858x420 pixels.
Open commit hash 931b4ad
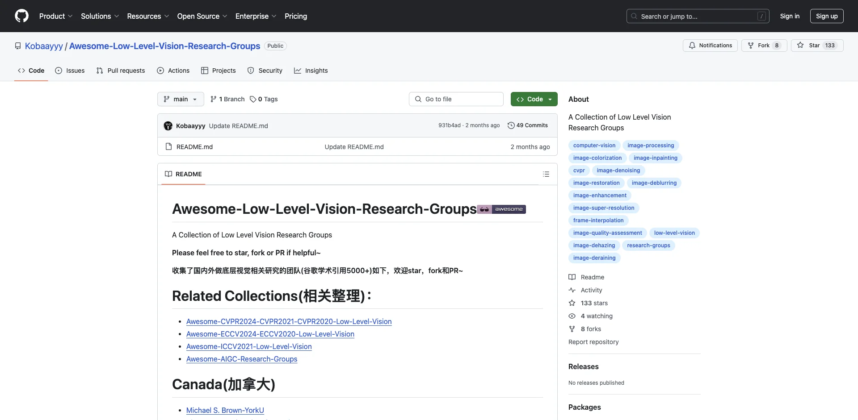tap(449, 125)
